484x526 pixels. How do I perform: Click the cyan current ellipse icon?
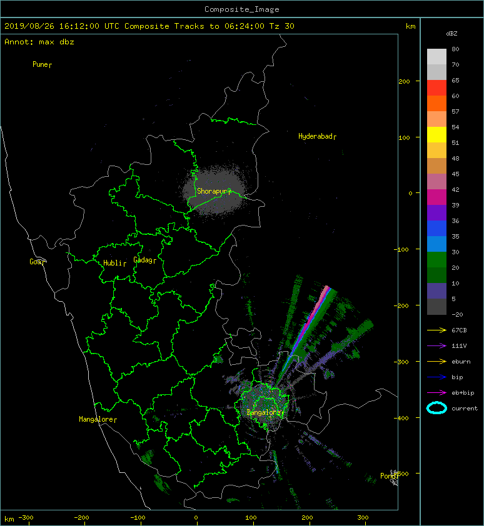point(436,408)
